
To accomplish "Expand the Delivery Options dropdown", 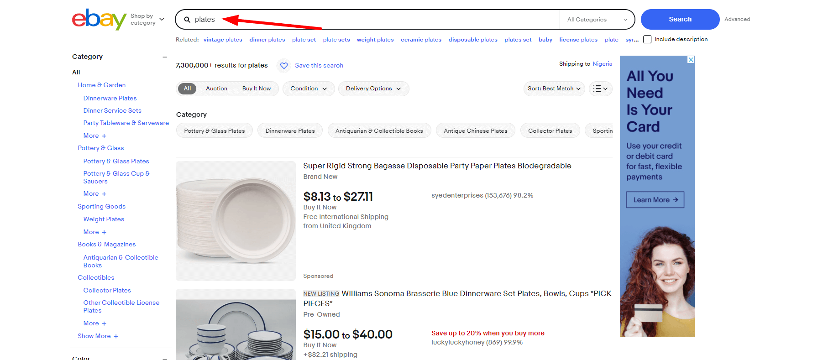I will [x=373, y=89].
